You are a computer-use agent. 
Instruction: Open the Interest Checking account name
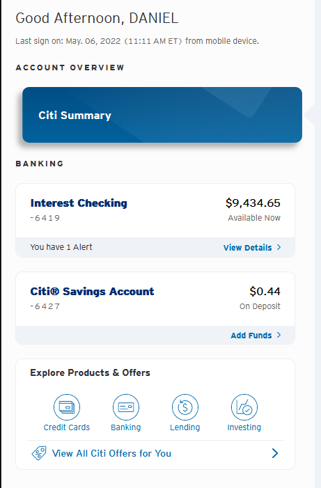[x=79, y=203]
